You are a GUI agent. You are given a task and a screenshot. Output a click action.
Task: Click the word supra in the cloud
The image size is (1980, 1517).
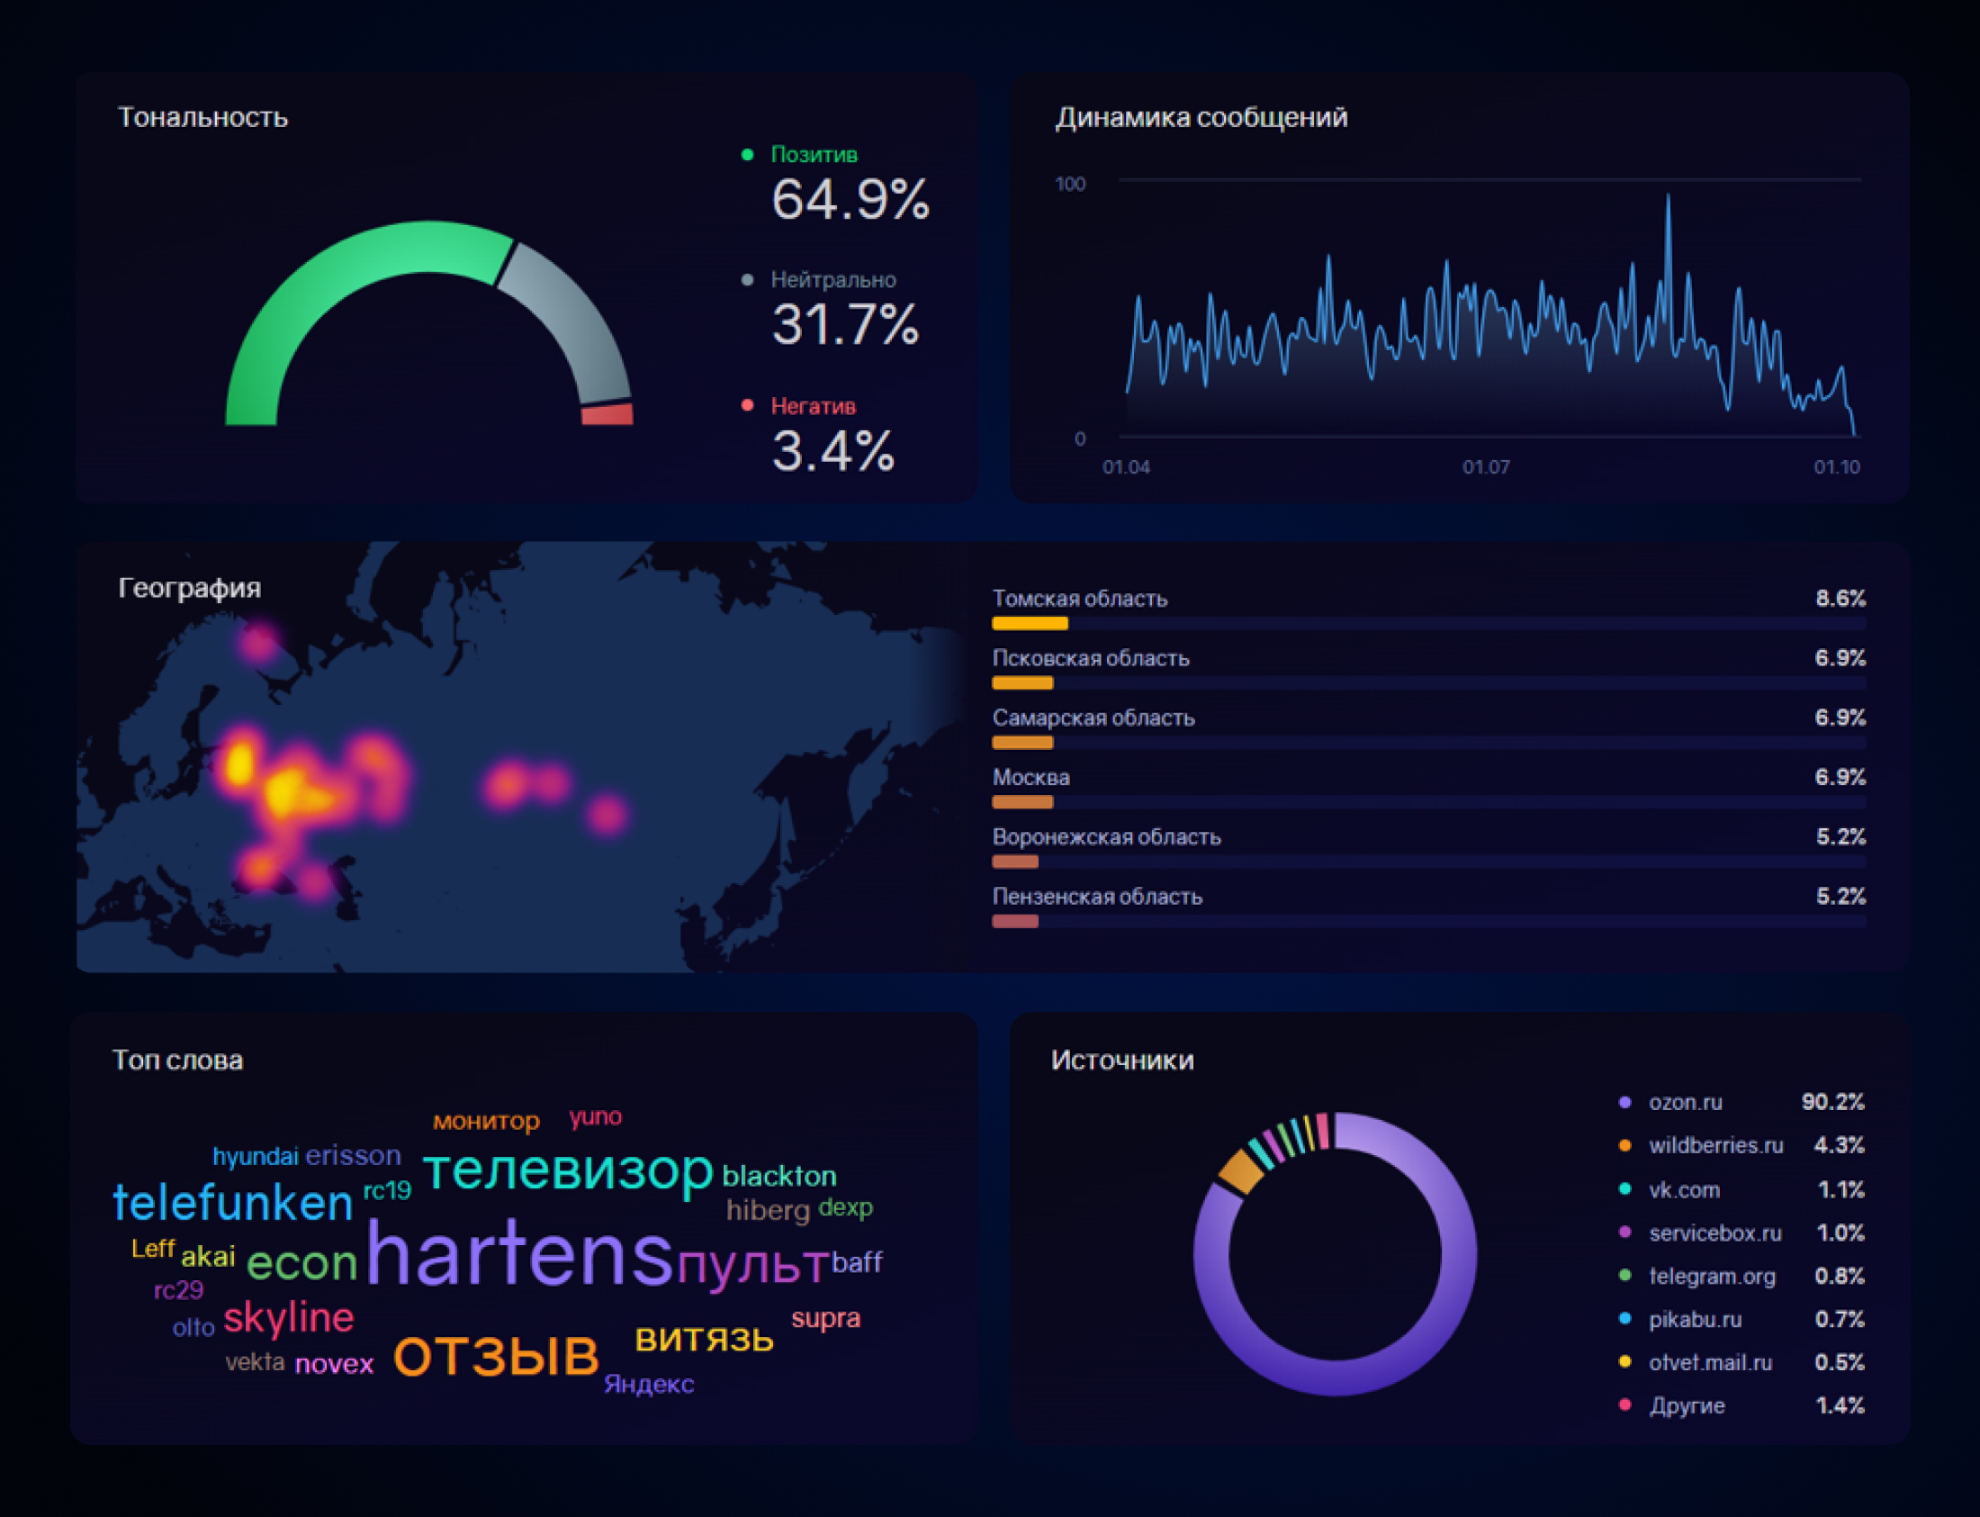point(826,1318)
